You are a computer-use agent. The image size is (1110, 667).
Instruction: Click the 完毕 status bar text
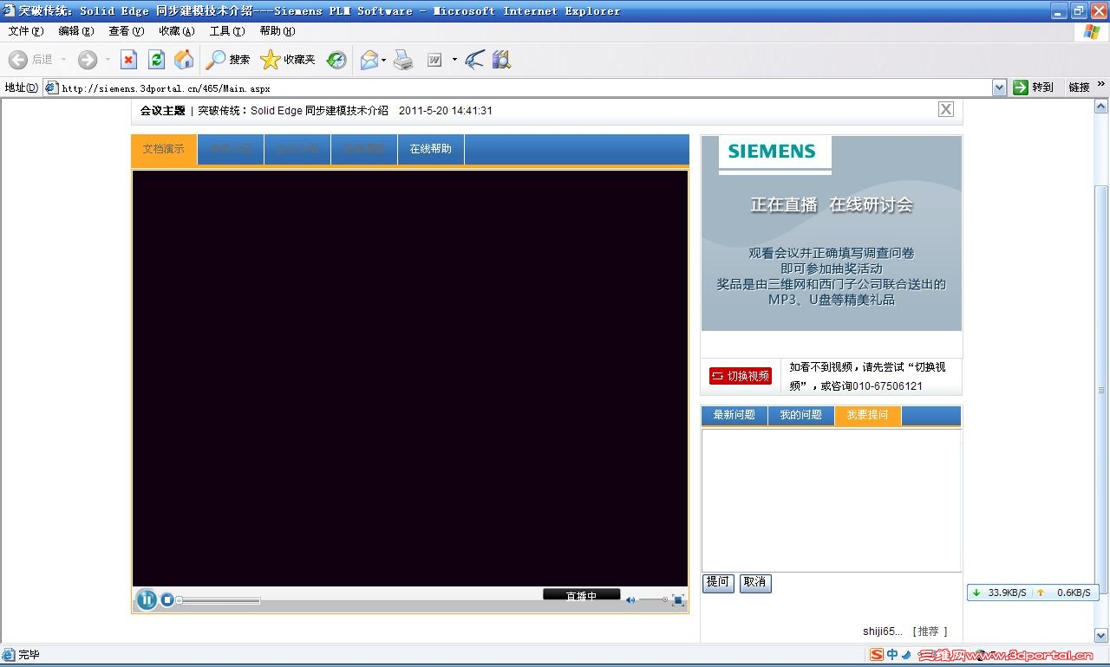[29, 655]
